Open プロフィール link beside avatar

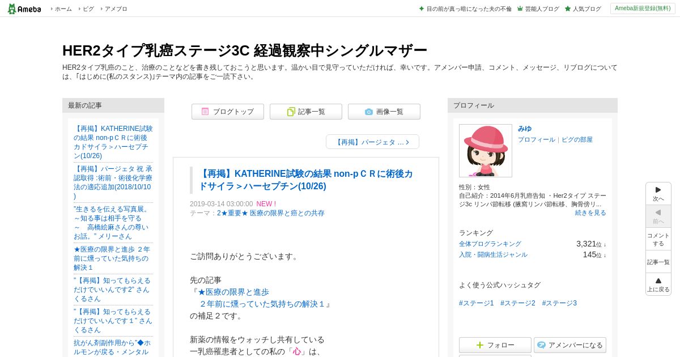(x=537, y=139)
